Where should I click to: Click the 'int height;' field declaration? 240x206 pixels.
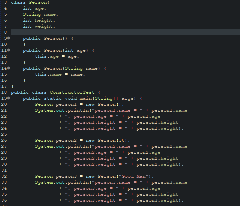pyautogui.click(x=39, y=20)
